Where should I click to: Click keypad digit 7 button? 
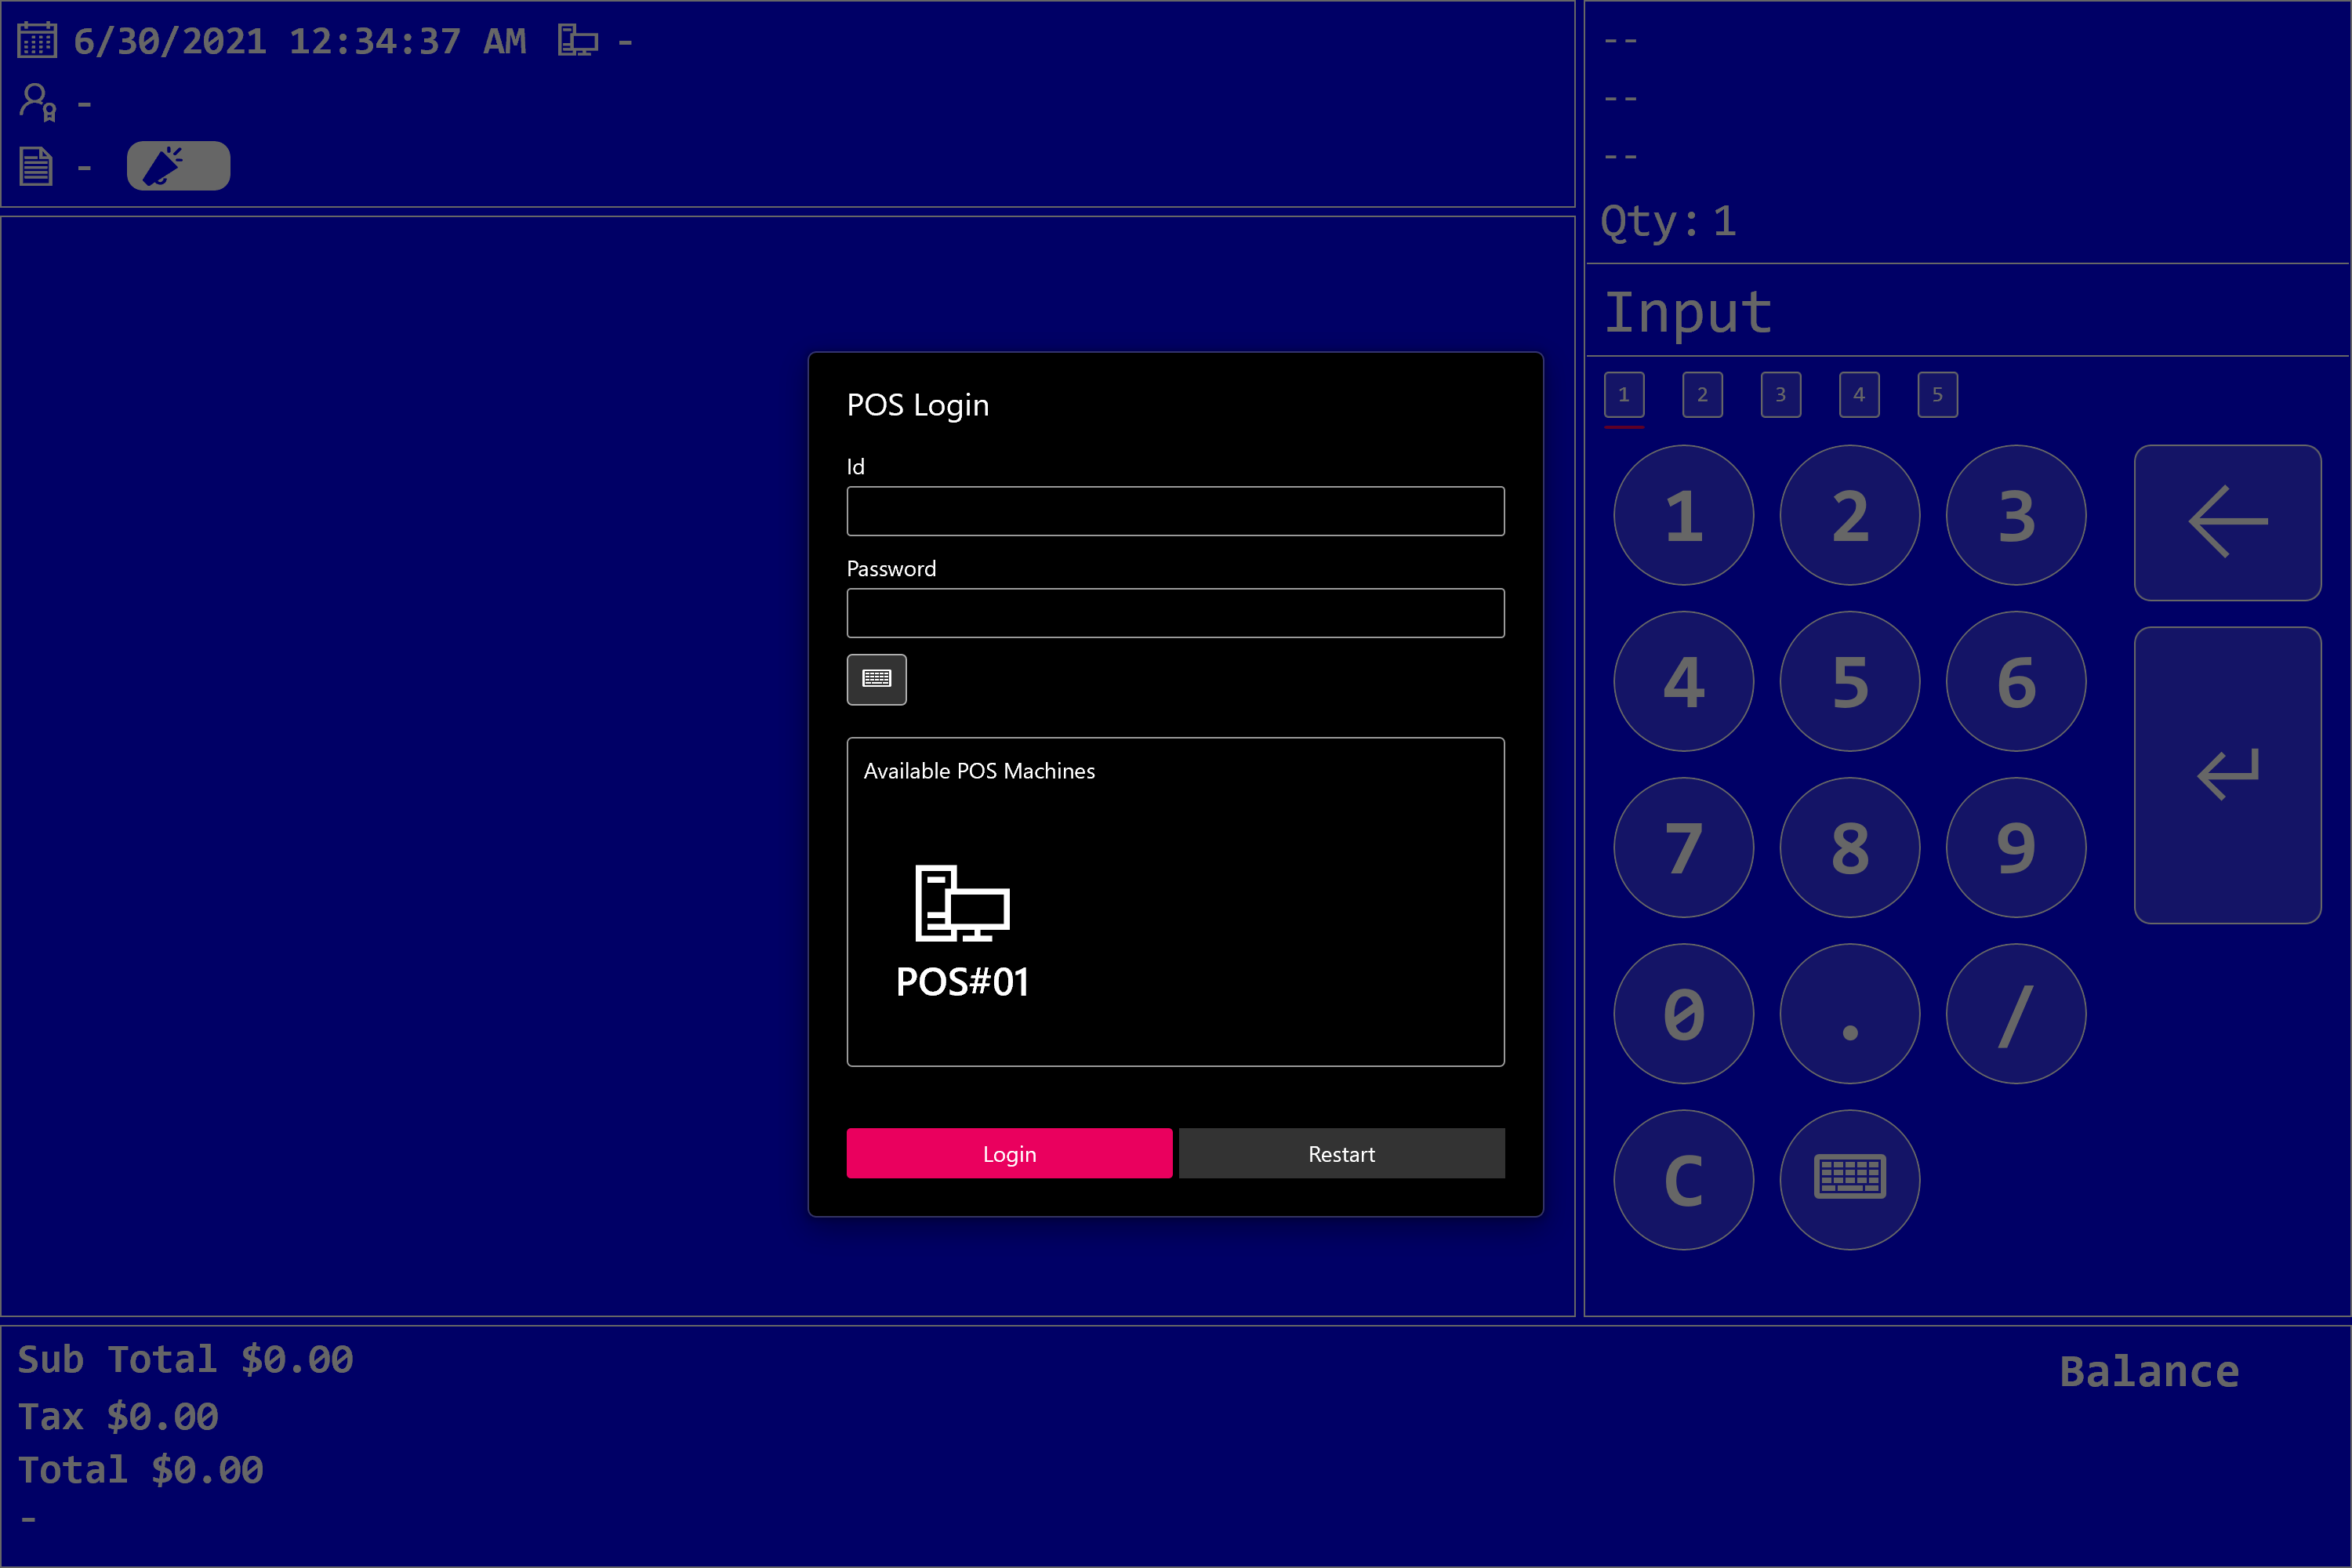pyautogui.click(x=1684, y=848)
